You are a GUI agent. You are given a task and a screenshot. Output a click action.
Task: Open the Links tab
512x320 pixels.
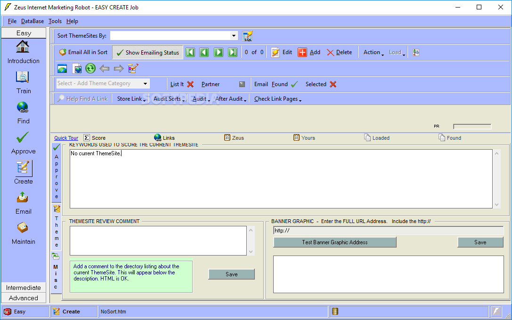(x=164, y=138)
